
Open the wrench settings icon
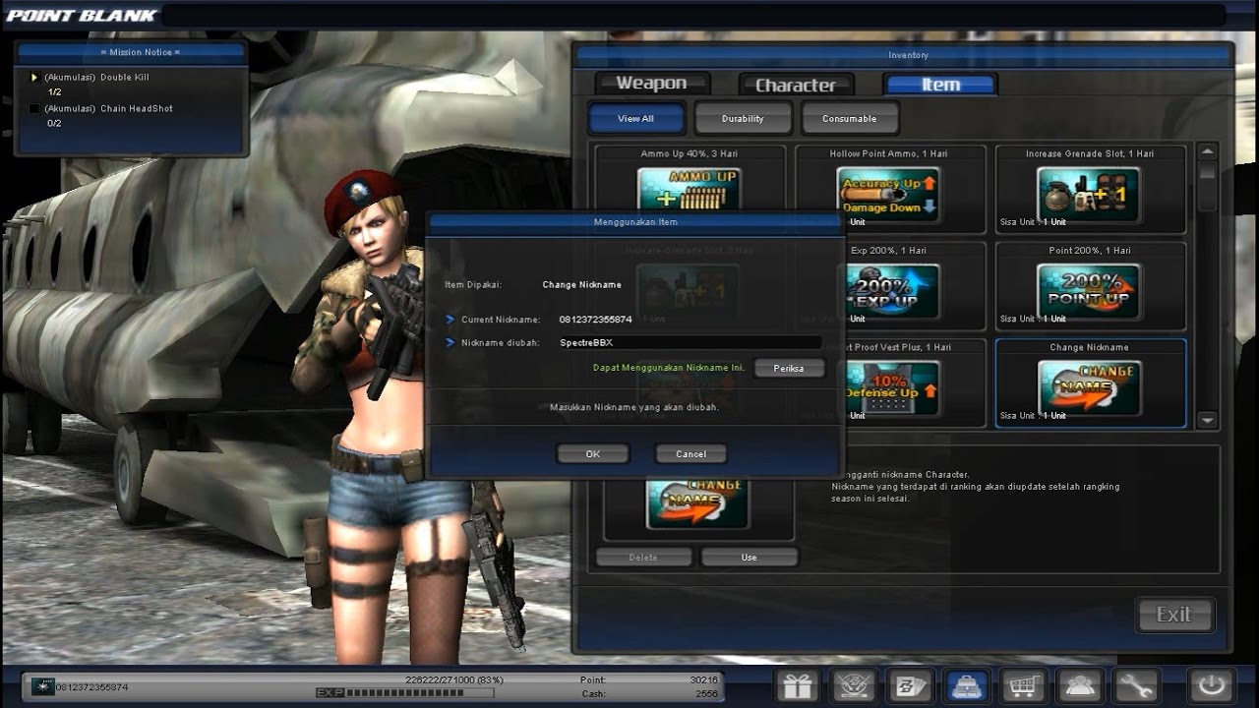(1135, 685)
